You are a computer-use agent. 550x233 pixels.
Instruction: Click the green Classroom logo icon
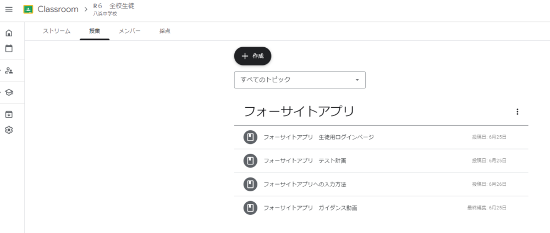28,9
